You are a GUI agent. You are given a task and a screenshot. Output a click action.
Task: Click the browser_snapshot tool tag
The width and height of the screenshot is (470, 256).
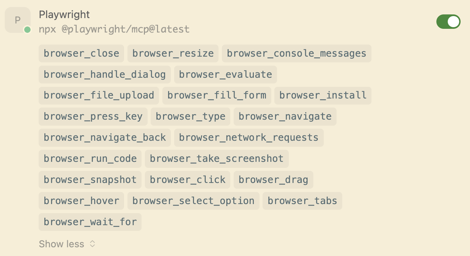point(90,180)
